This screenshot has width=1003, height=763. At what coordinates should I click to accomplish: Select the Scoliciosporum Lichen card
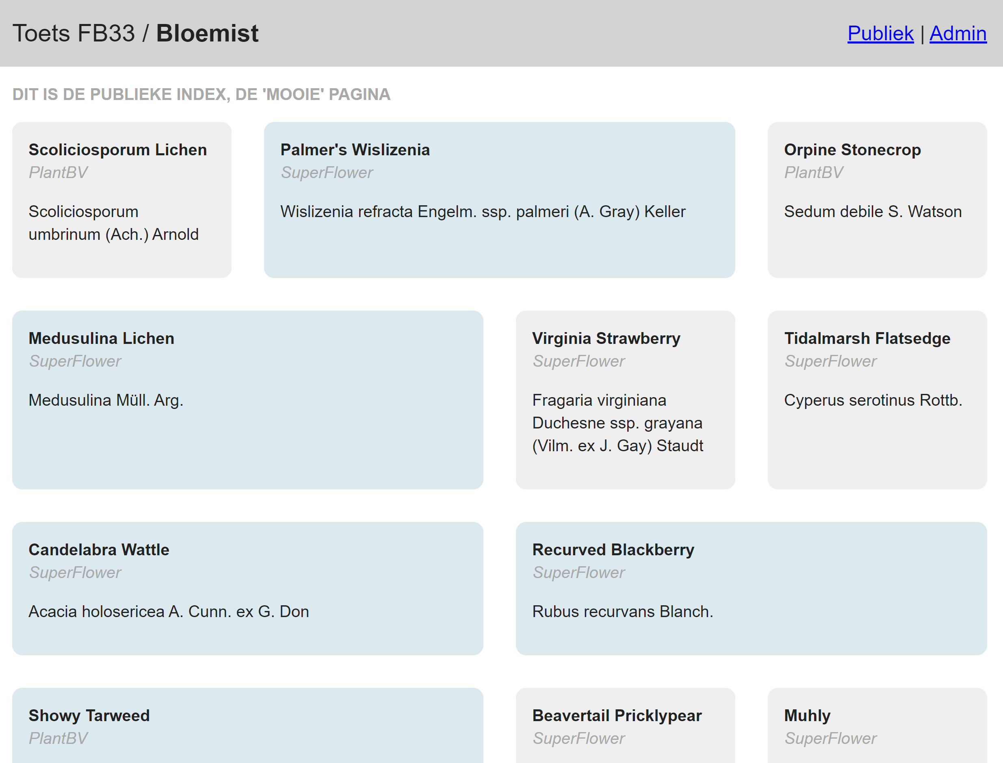[121, 199]
